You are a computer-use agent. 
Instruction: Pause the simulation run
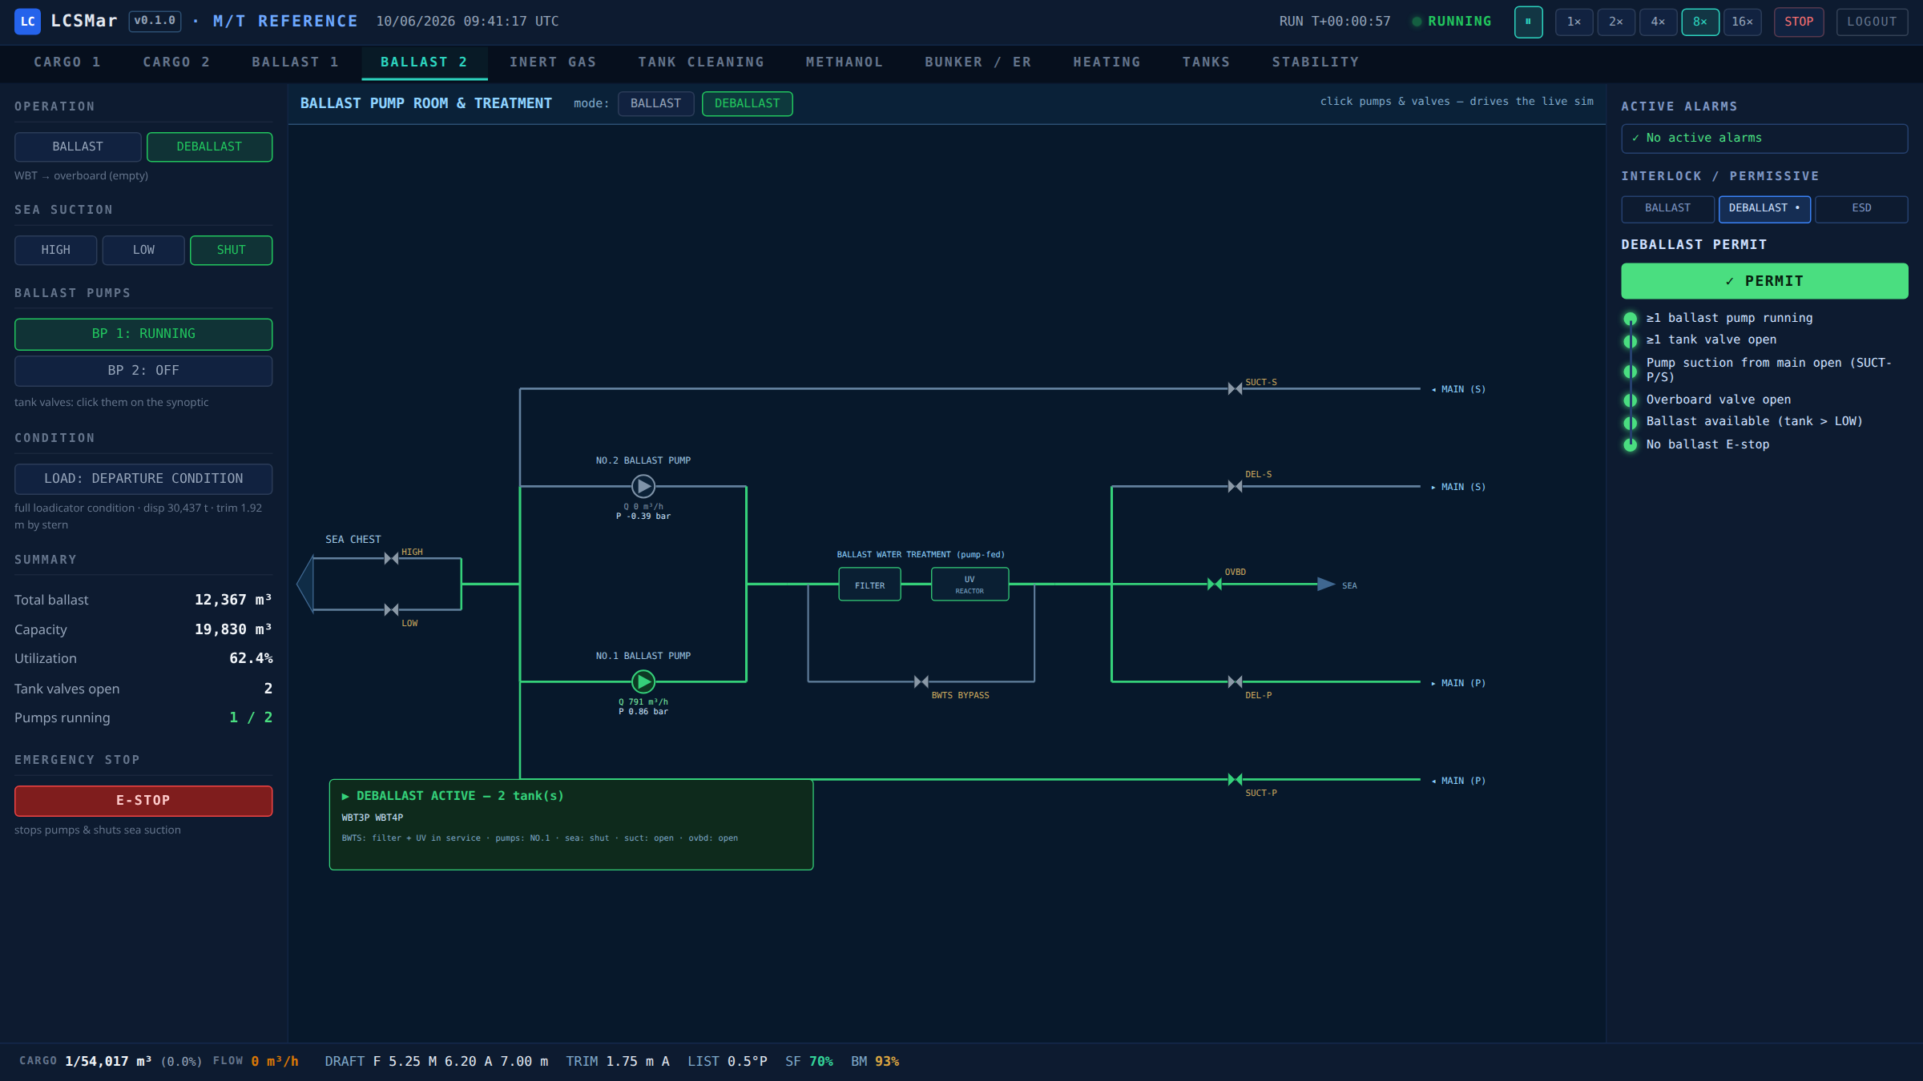click(x=1528, y=22)
